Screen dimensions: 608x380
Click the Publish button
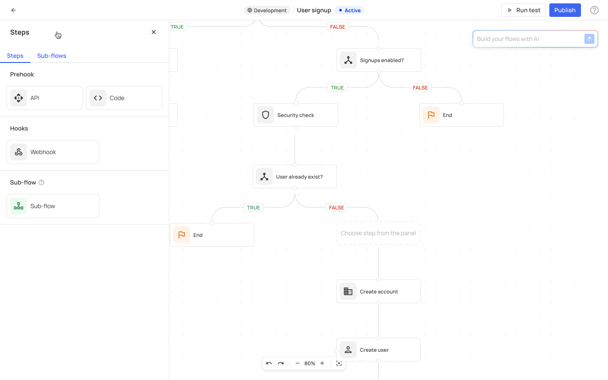[565, 10]
